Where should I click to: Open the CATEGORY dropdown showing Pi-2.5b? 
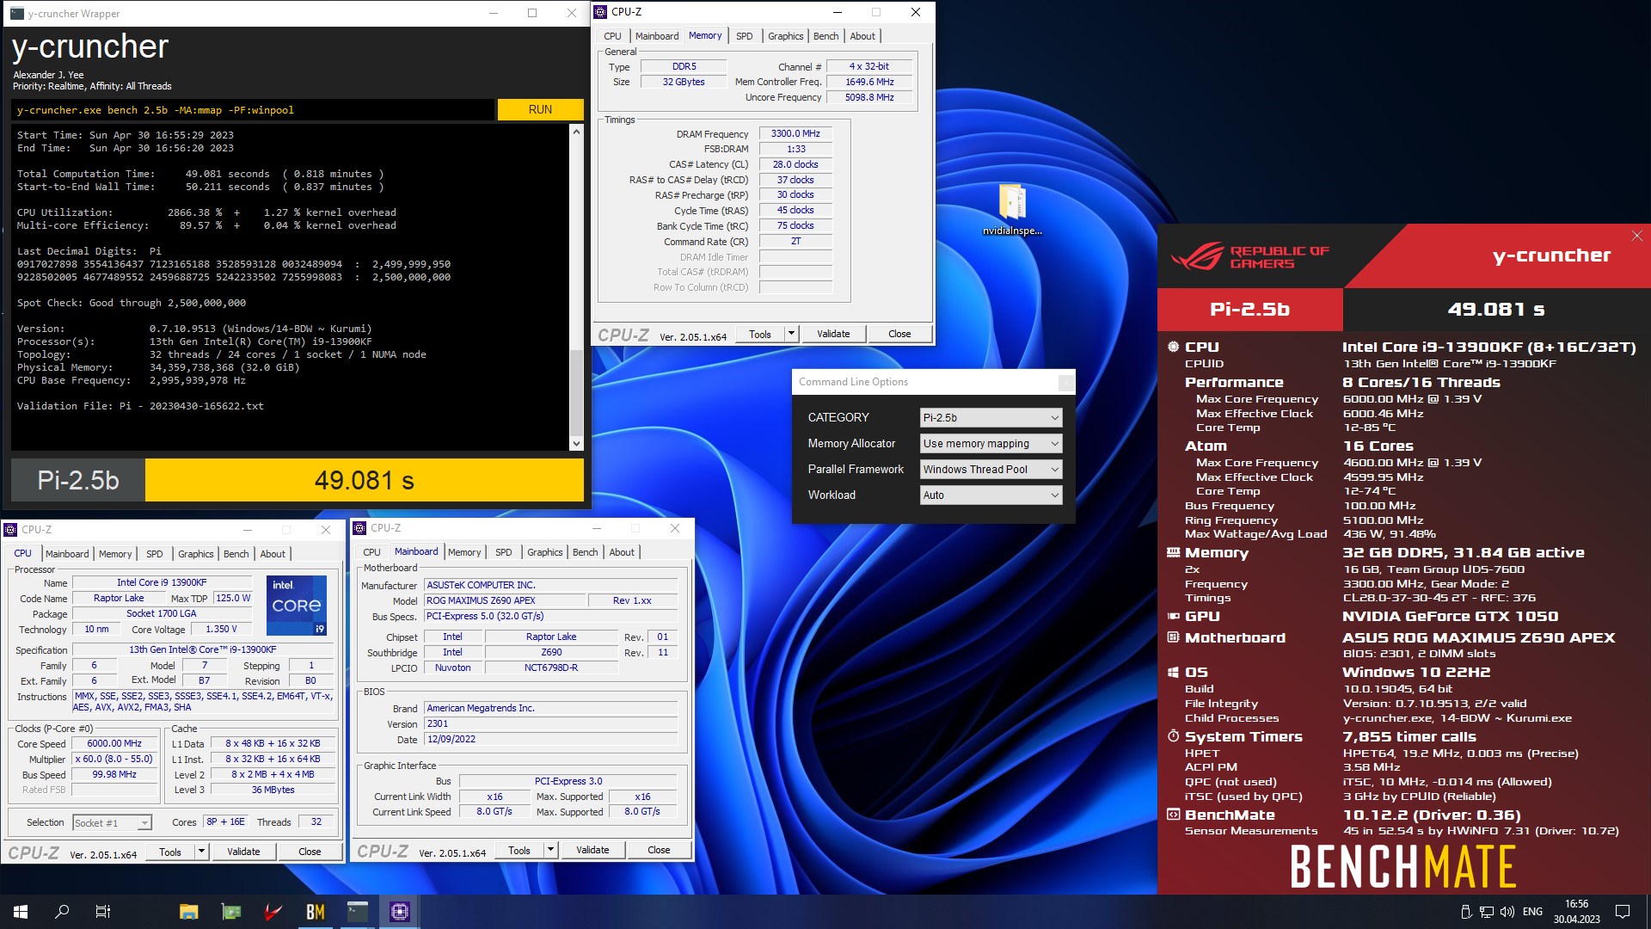coord(991,417)
